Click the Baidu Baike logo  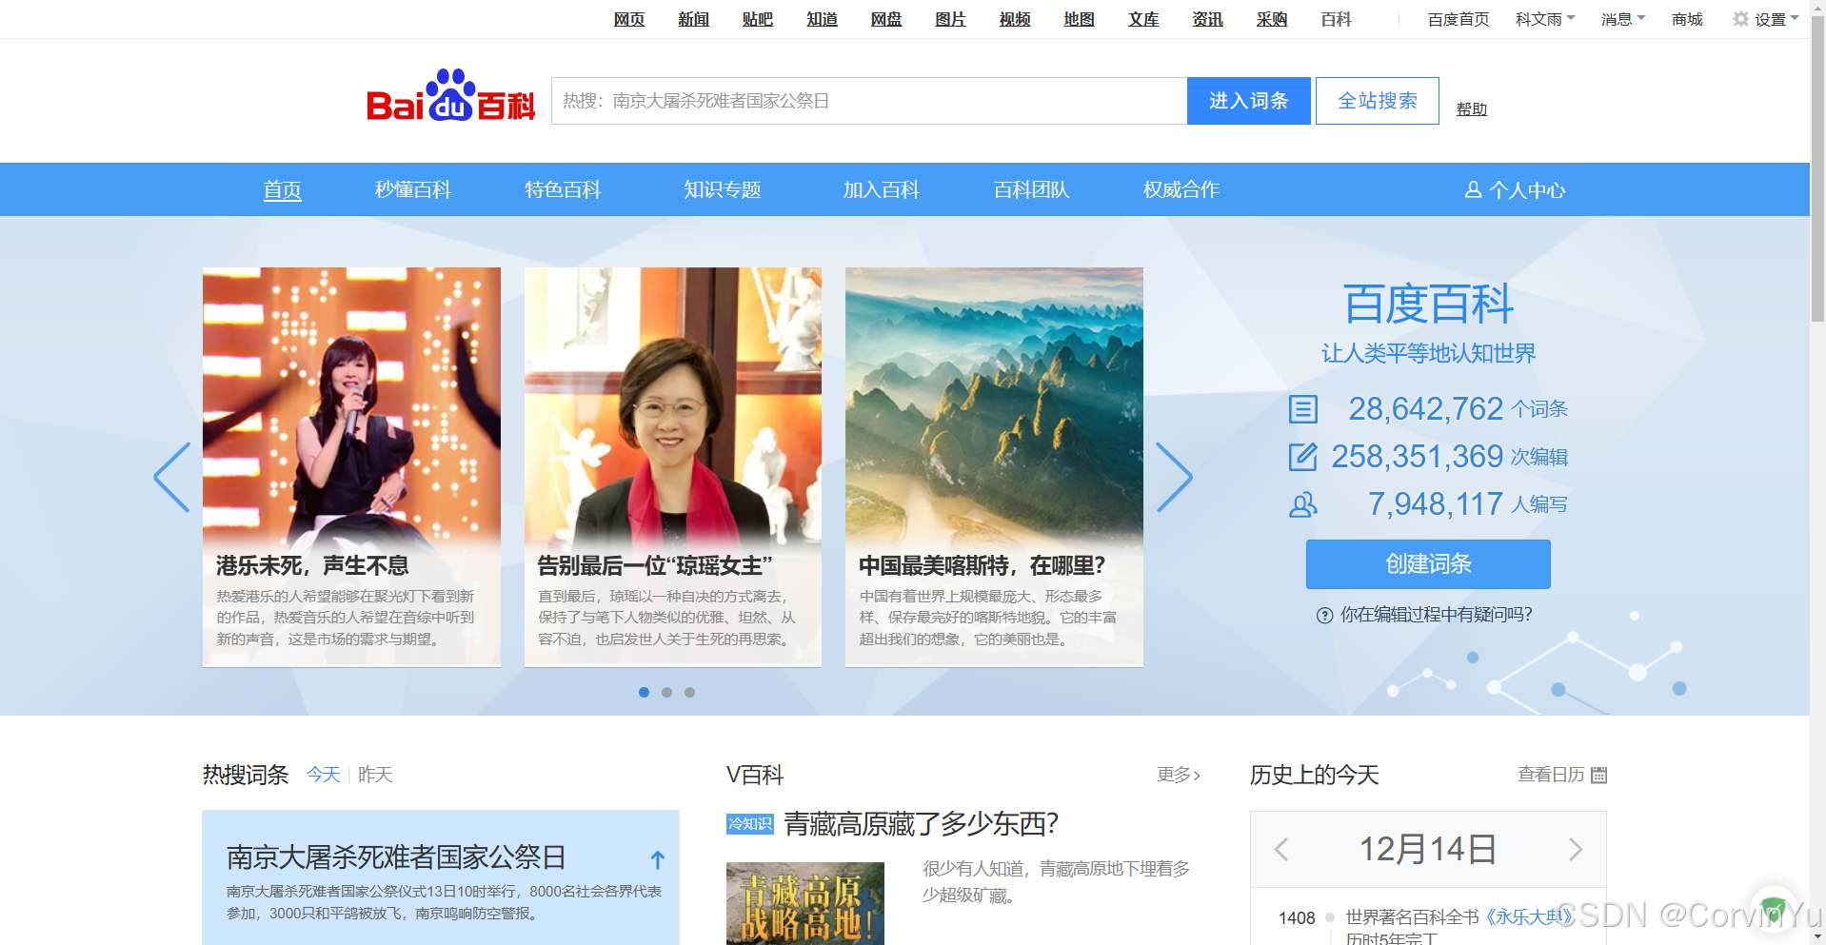(450, 96)
